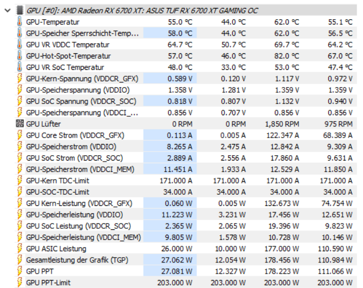Click the 27.081 W GPU PPT value
The image size is (363, 288).
click(x=177, y=271)
